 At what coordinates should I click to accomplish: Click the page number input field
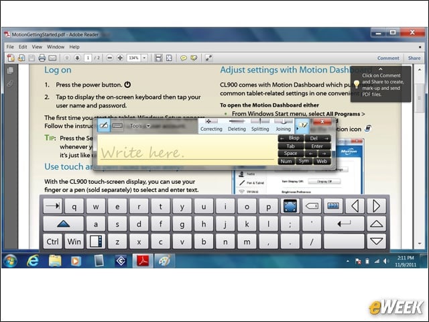pyautogui.click(x=88, y=58)
